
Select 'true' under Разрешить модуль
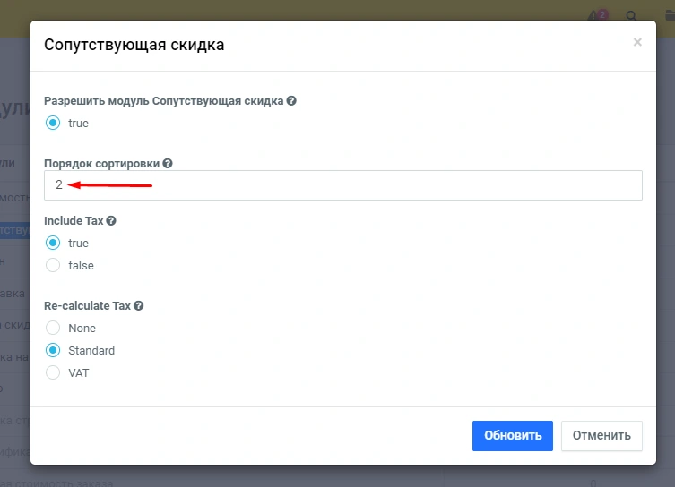[x=53, y=123]
